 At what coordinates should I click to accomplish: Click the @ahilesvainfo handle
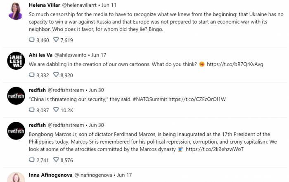coord(70,55)
